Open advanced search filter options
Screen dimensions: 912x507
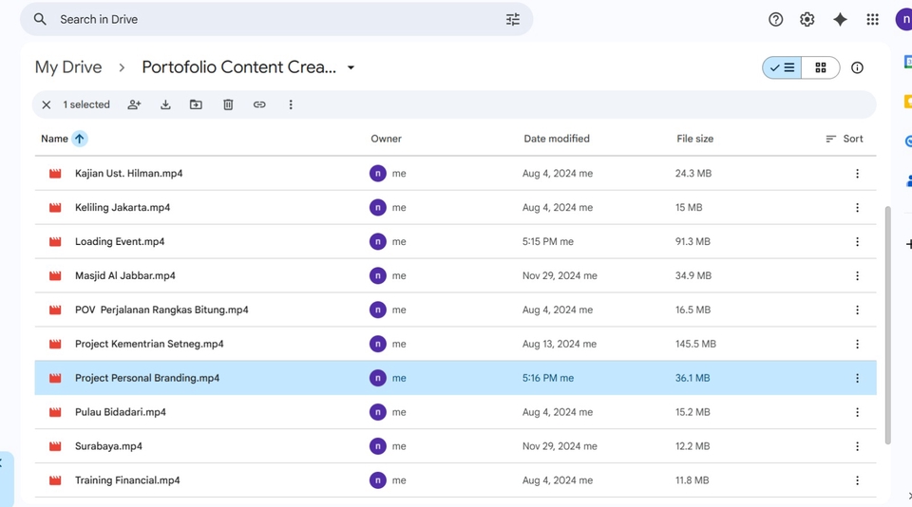coord(513,19)
